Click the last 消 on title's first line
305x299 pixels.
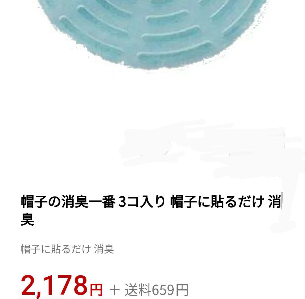pos(275,202)
